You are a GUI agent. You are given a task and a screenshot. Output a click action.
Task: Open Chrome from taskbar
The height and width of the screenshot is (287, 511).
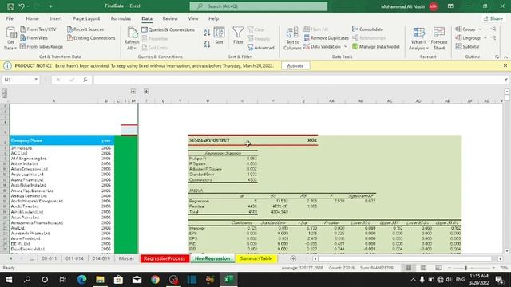click(155, 280)
